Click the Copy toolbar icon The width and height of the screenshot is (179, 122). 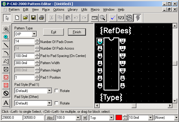(60, 18)
